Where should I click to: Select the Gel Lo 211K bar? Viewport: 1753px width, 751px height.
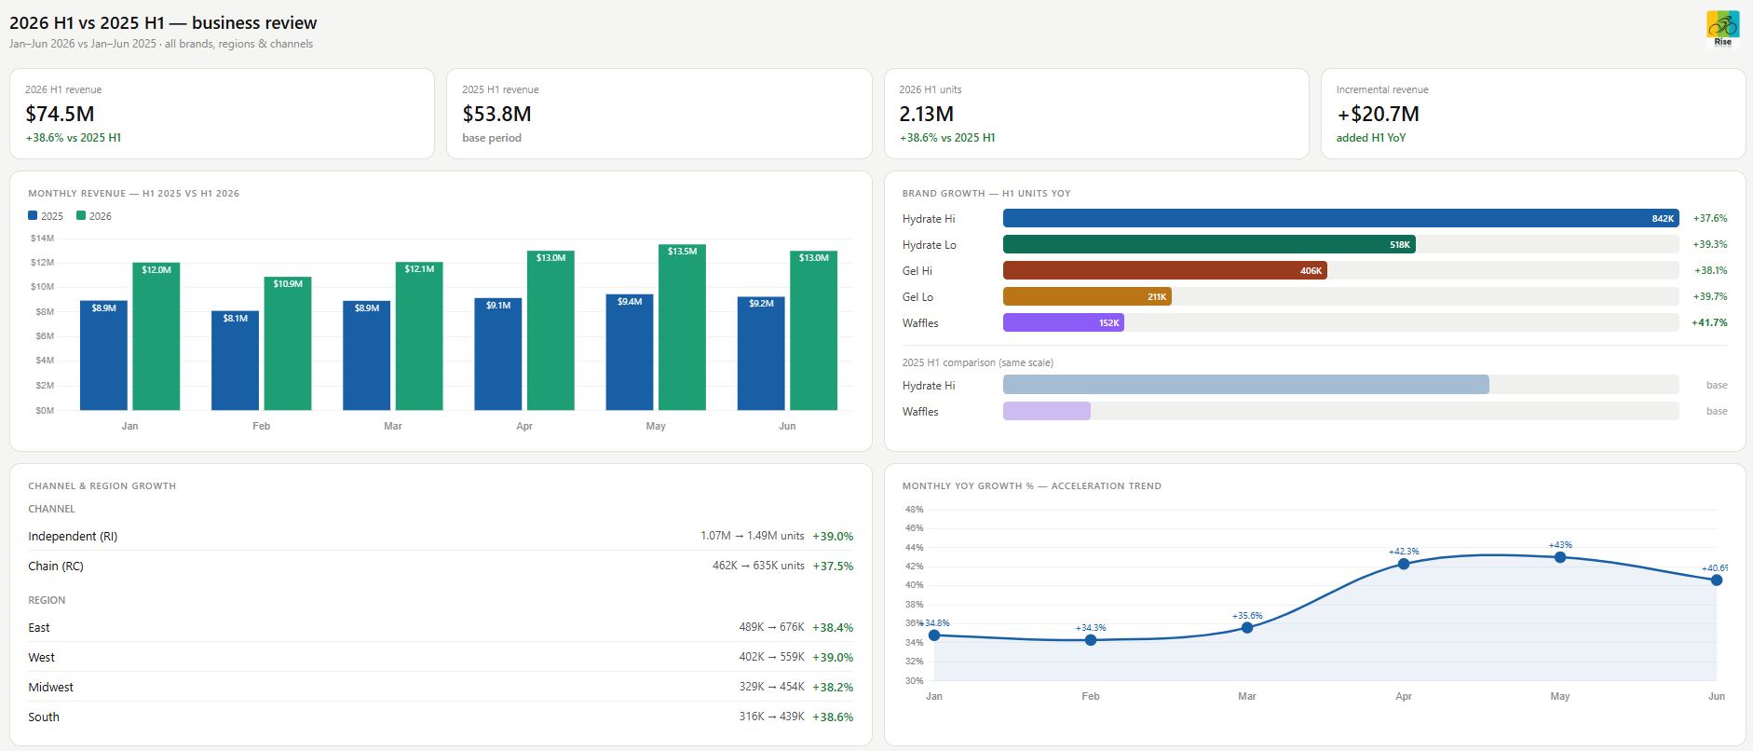click(x=1087, y=296)
